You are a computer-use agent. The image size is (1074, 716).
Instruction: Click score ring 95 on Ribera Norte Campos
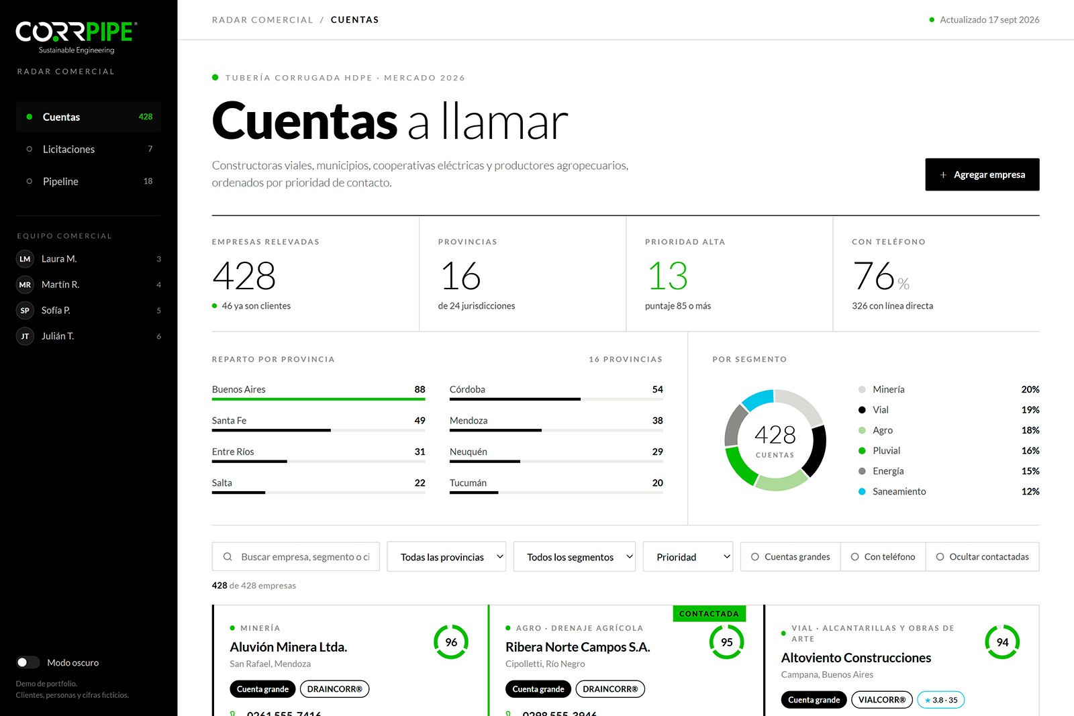click(x=727, y=642)
